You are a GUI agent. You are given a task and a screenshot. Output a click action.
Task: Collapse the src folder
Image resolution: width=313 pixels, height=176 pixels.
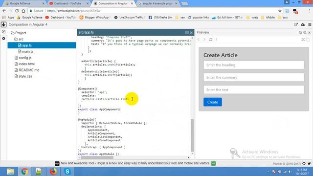click(x=19, y=39)
